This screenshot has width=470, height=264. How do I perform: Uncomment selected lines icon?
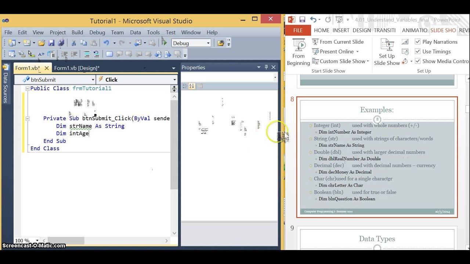click(97, 54)
